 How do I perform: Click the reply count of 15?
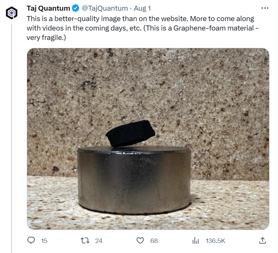[44, 241]
